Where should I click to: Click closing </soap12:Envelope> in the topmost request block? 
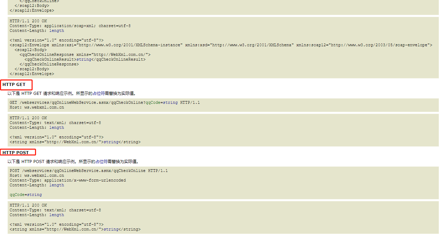tap(32, 11)
